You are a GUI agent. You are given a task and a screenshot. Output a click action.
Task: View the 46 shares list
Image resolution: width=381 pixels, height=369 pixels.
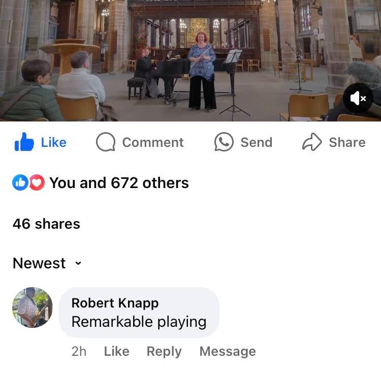point(46,224)
